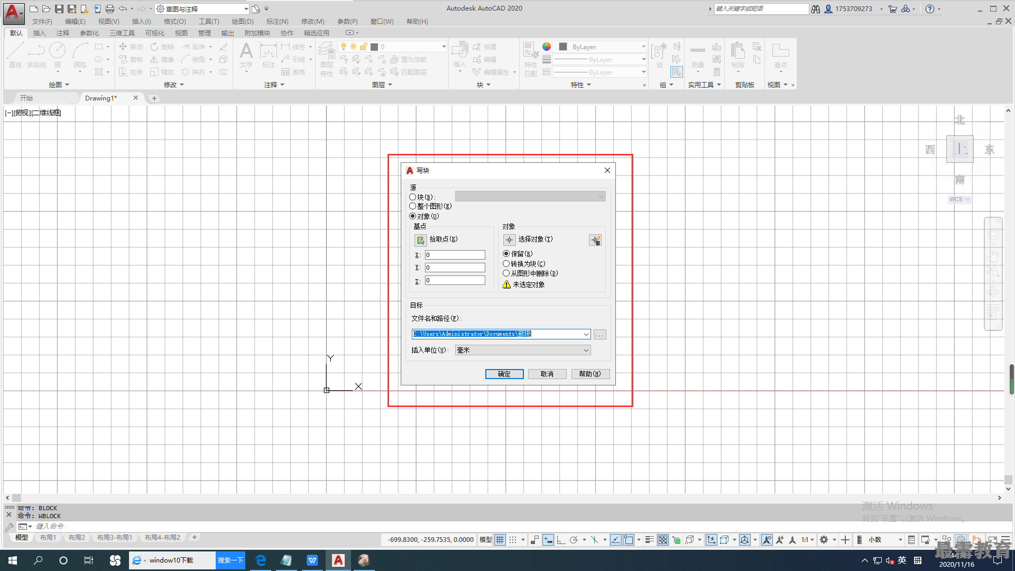1015x571 pixels.
Task: Click the Save As icon in quick access toolbar
Action: pyautogui.click(x=72, y=9)
